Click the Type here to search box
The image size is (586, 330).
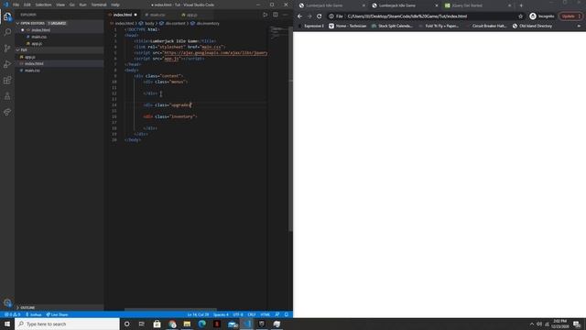67,324
